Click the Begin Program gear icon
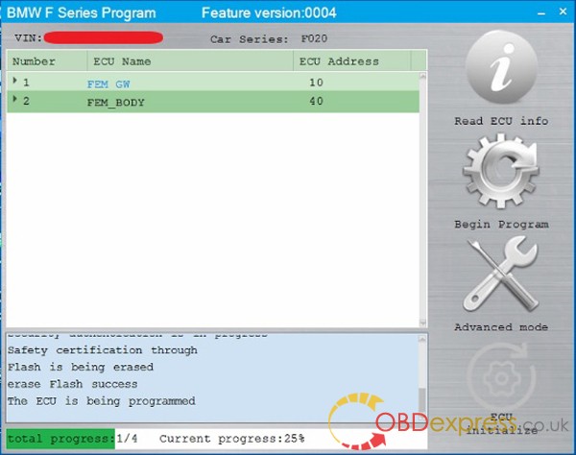576x455 pixels. tap(501, 171)
